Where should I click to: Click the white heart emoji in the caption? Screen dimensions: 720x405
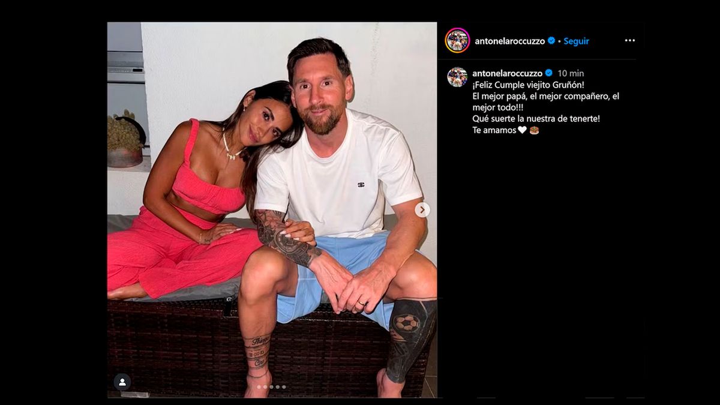point(523,130)
